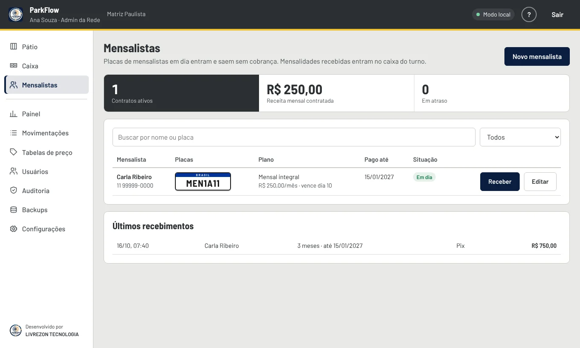Click the Movimentações list icon
Image resolution: width=580 pixels, height=348 pixels.
(x=14, y=133)
